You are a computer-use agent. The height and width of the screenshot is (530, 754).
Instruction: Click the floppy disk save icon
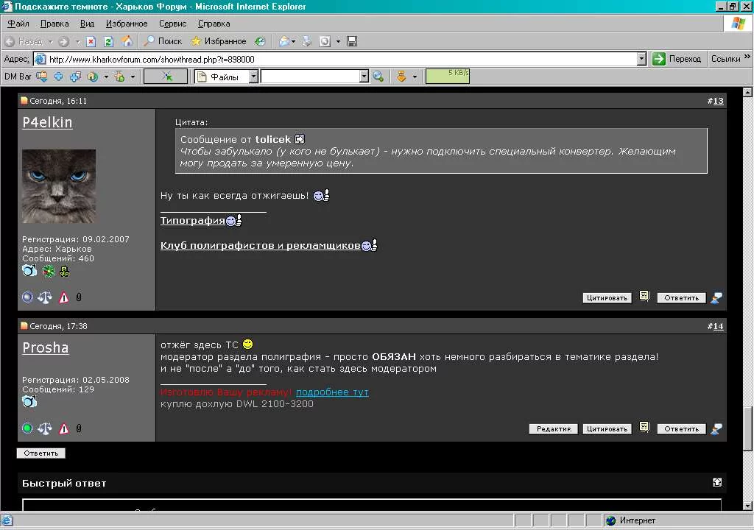tap(352, 41)
